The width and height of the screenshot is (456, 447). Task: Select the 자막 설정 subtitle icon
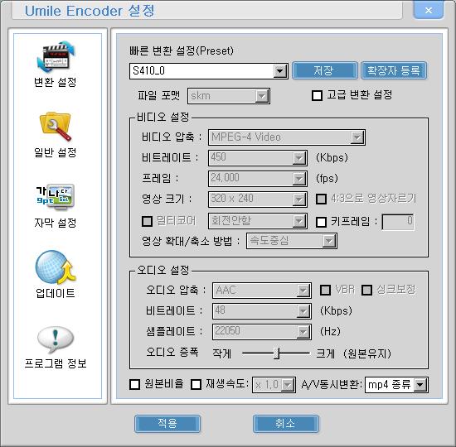tap(56, 197)
